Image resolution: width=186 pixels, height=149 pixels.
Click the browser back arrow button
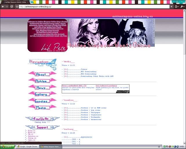click(x=3, y=6)
